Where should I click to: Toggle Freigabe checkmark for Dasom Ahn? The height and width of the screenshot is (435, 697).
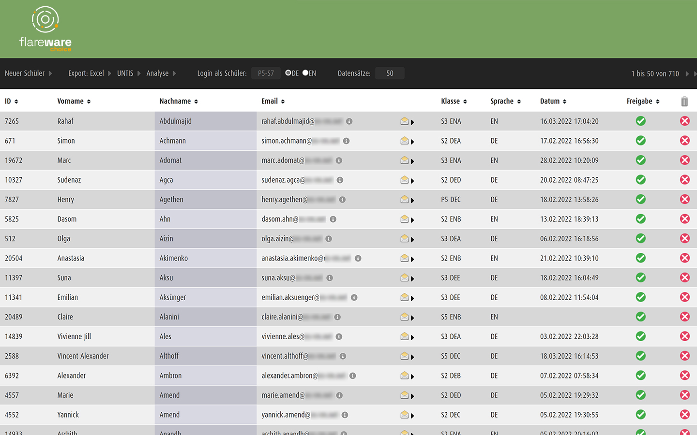pos(641,219)
